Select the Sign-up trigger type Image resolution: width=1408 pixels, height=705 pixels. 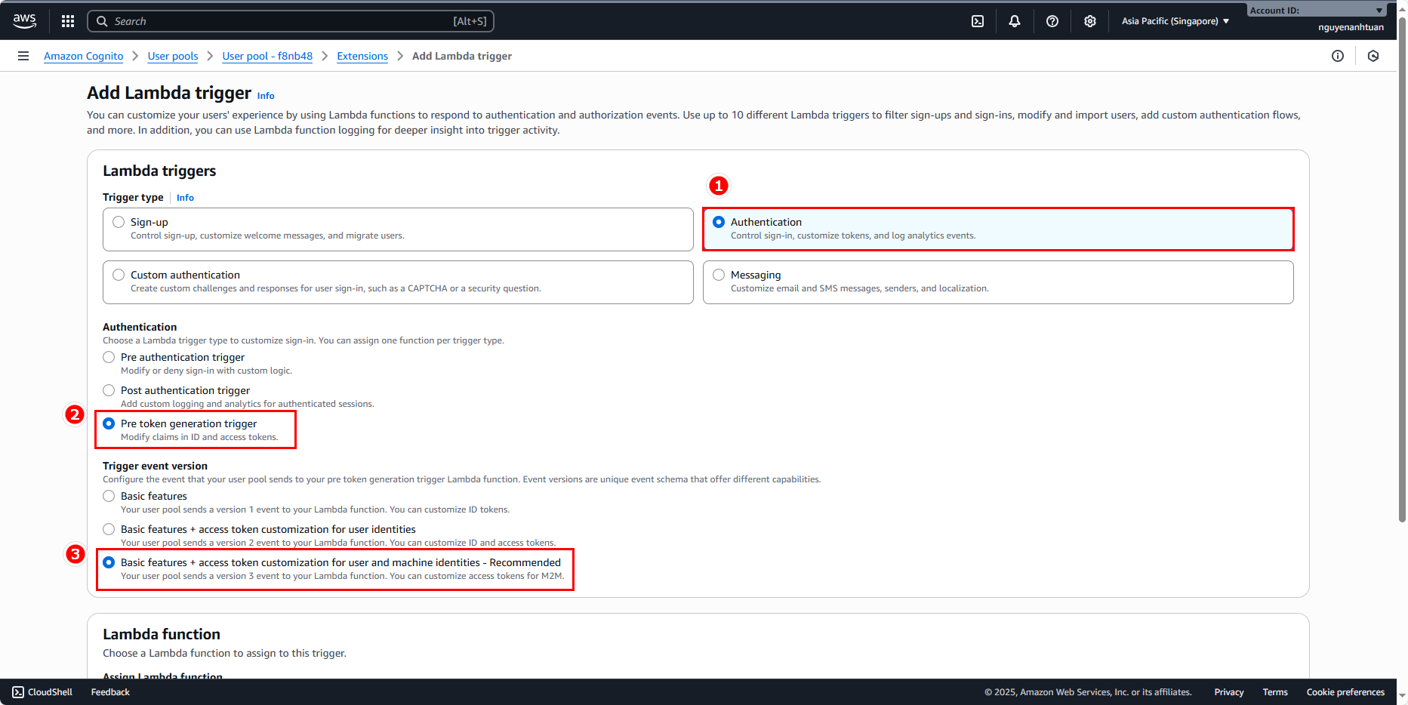(119, 222)
